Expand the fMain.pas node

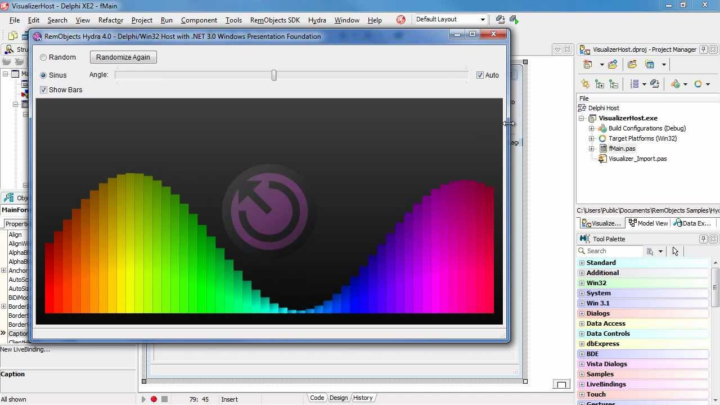(x=592, y=149)
